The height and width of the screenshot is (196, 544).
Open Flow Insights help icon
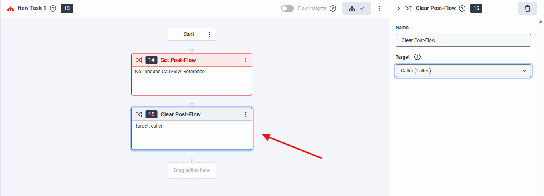pyautogui.click(x=333, y=8)
